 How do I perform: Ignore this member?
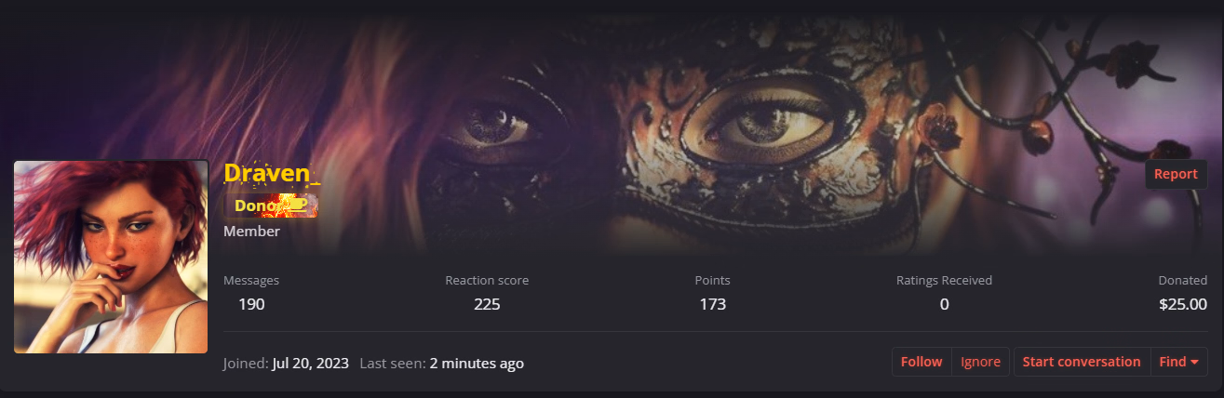(x=981, y=362)
